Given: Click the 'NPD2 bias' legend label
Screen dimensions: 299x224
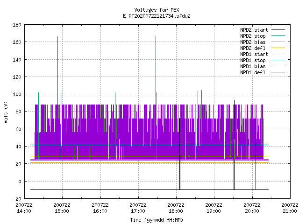Looking at the screenshot, I should point(253,42).
